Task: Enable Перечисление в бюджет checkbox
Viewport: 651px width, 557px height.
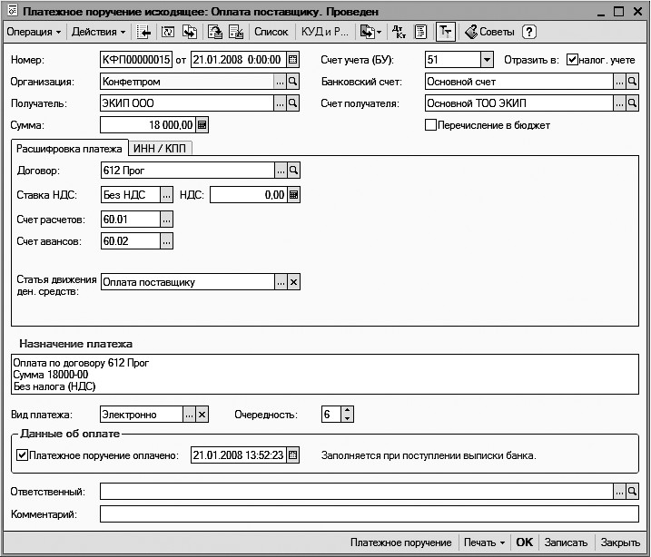Action: (x=431, y=125)
